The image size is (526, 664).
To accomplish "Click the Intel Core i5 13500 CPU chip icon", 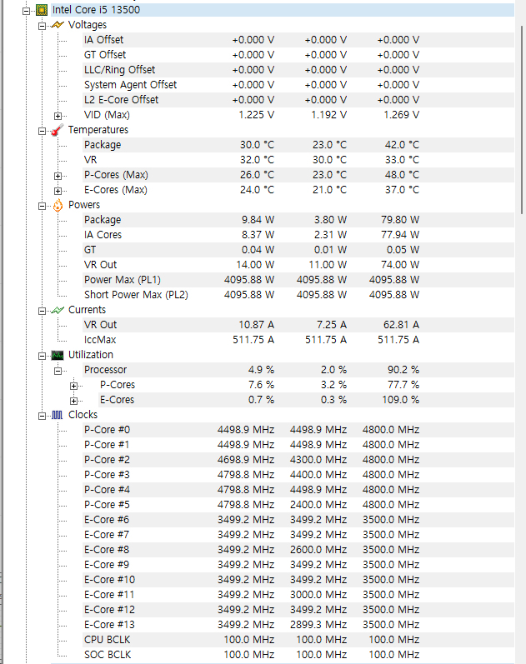I will [x=42, y=10].
